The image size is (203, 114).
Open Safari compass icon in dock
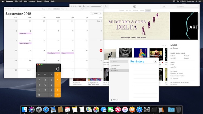coord(46,110)
